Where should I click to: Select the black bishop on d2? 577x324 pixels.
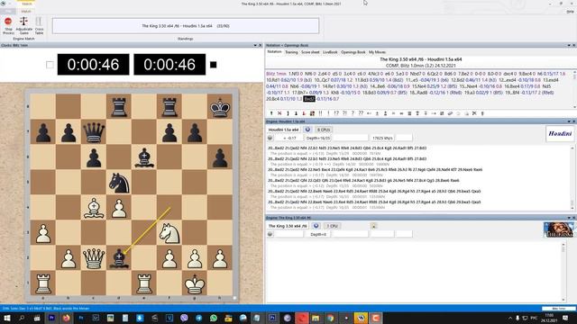[x=119, y=258]
